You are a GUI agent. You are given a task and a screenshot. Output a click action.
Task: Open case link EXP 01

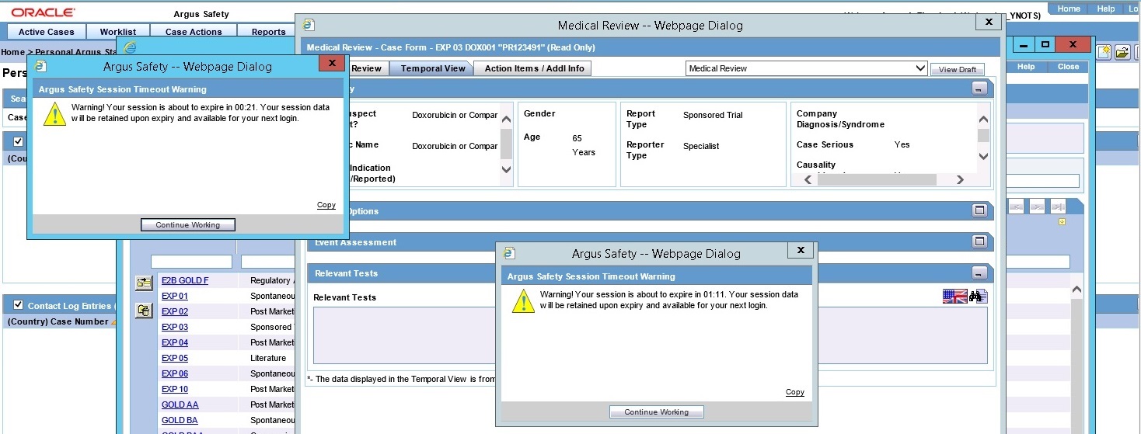pyautogui.click(x=175, y=296)
